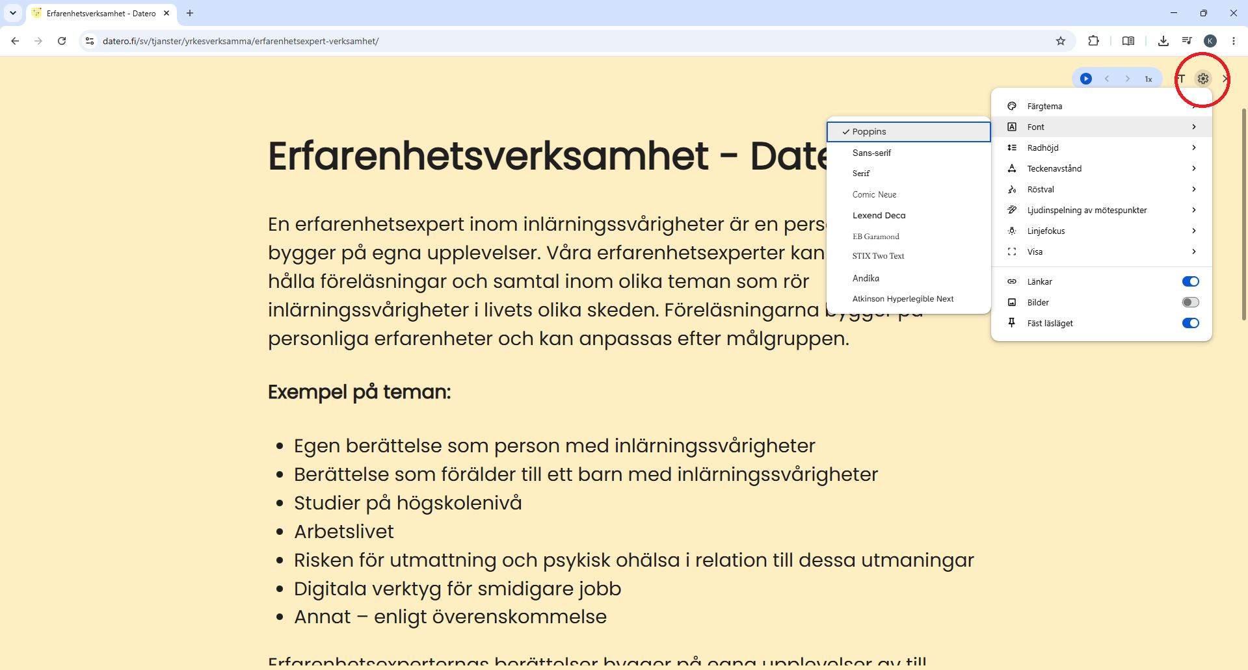Expand the Radhöjd submenu
This screenshot has width=1248, height=670.
coord(1101,148)
